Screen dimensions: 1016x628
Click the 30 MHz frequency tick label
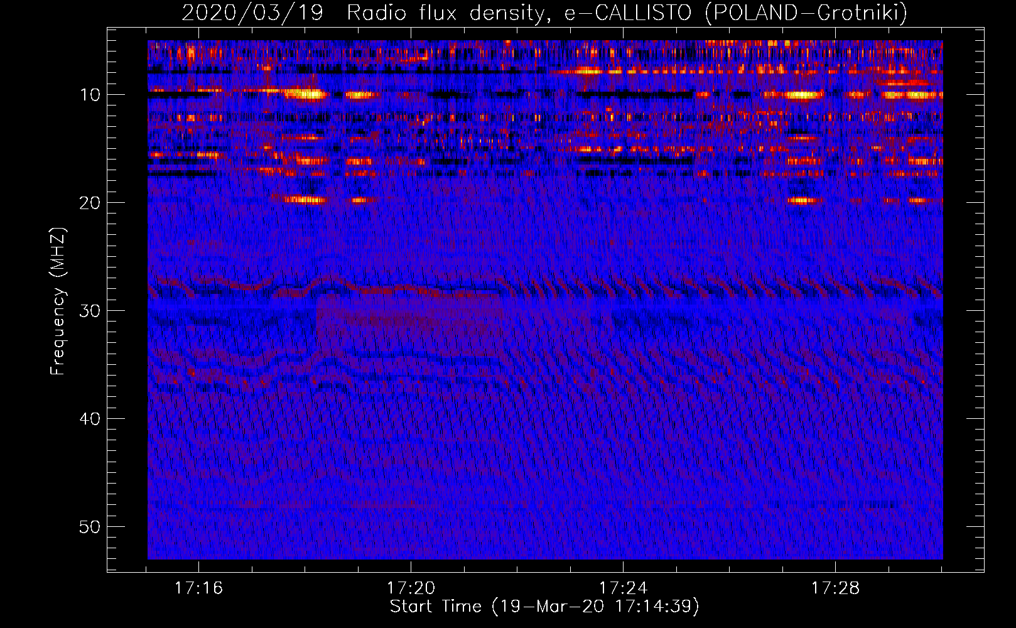[90, 311]
